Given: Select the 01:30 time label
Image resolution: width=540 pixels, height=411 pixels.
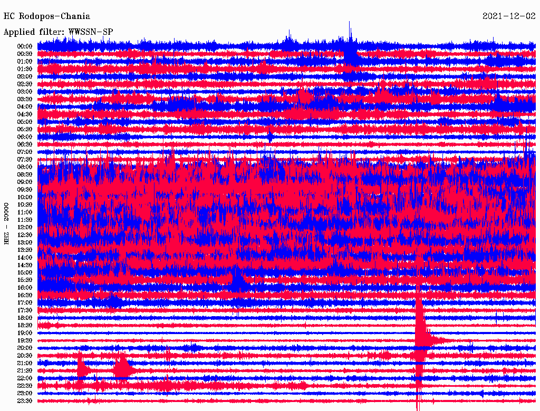Looking at the screenshot, I should click(24, 69).
